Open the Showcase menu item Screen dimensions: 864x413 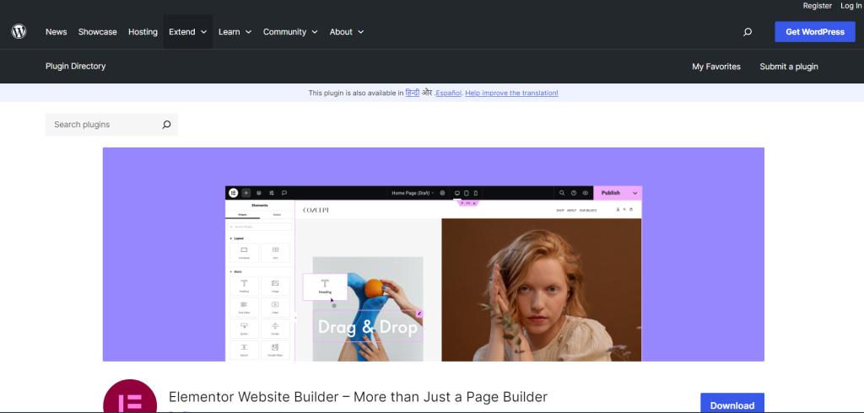coord(98,32)
